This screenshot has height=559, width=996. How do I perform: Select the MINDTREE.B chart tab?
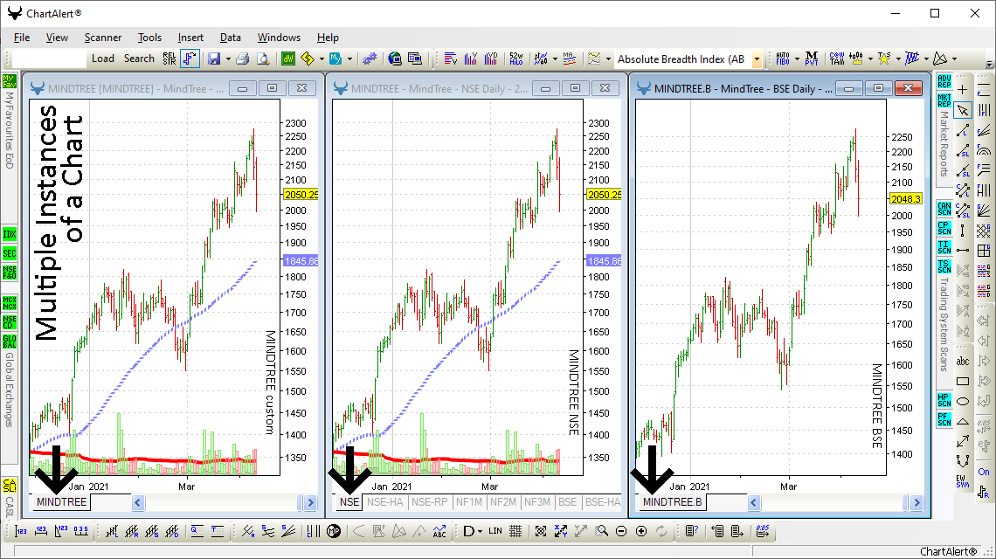[x=672, y=502]
